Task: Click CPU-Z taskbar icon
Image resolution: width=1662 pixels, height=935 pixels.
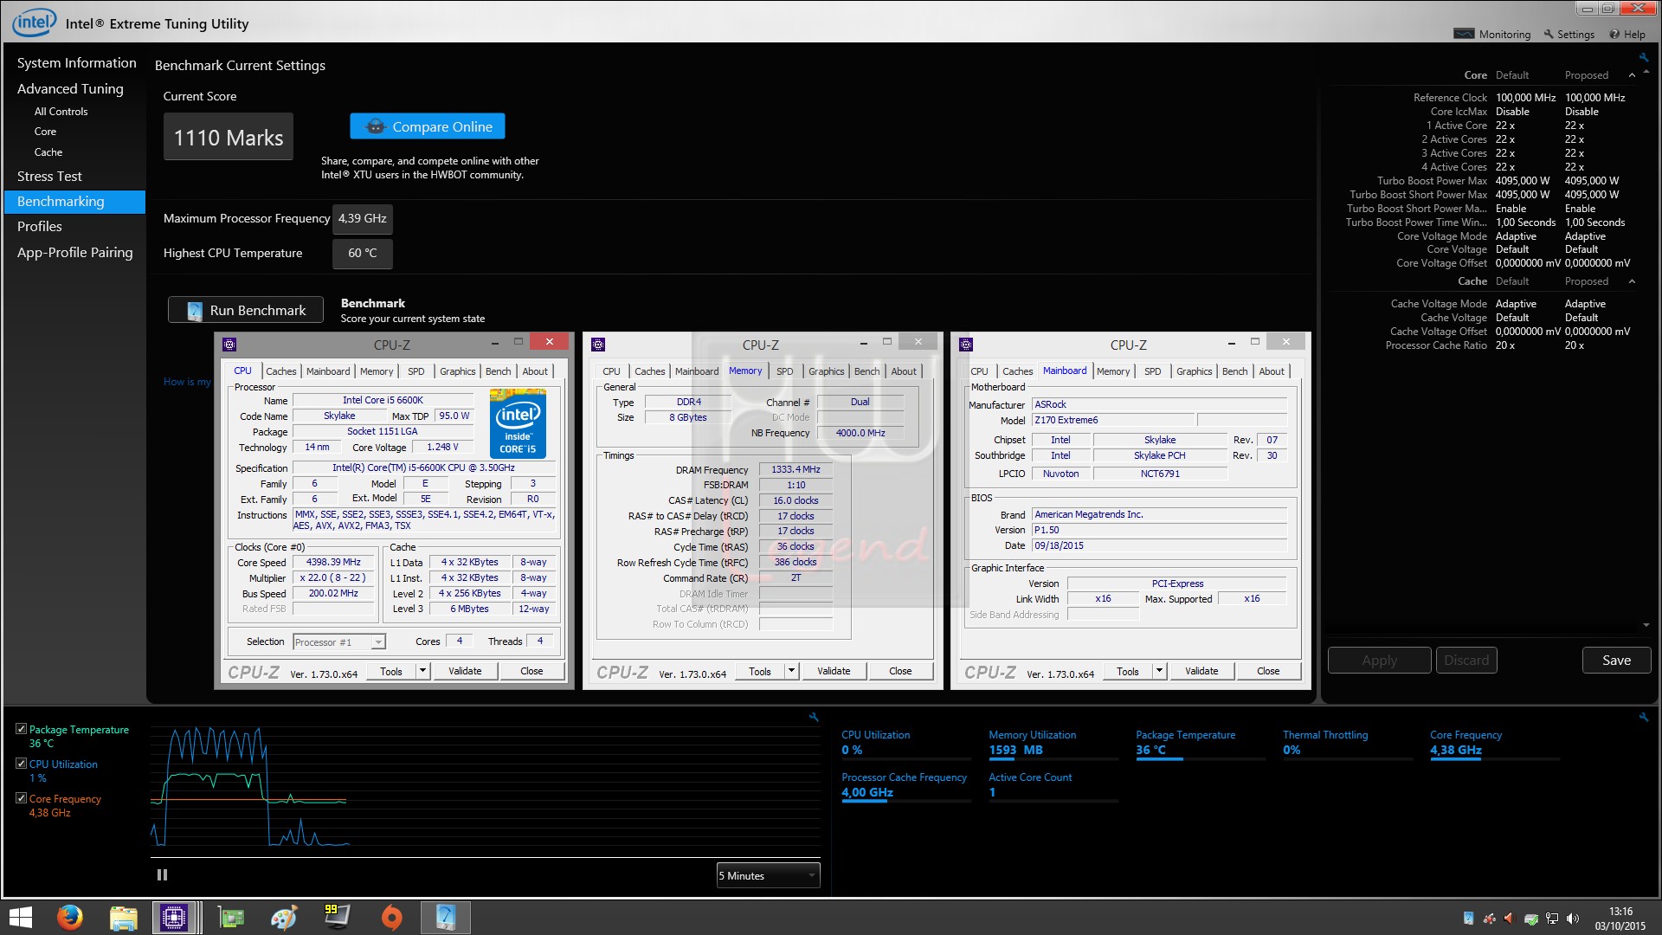Action: coord(174,918)
